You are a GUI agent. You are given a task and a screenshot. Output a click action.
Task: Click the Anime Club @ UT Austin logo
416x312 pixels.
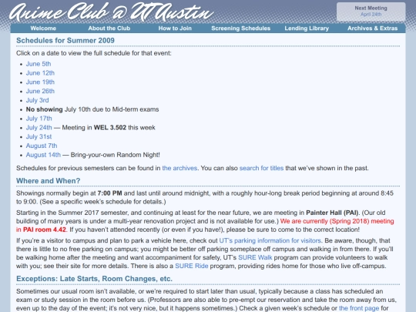[112, 12]
